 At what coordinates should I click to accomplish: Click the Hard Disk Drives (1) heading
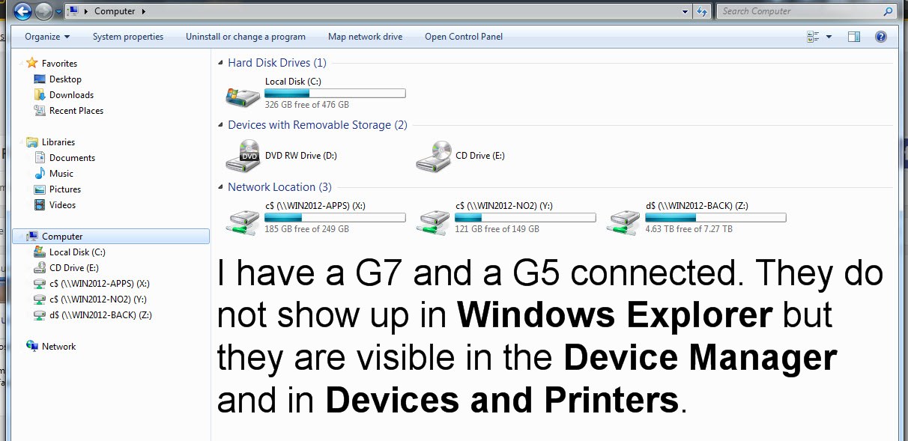(x=277, y=63)
